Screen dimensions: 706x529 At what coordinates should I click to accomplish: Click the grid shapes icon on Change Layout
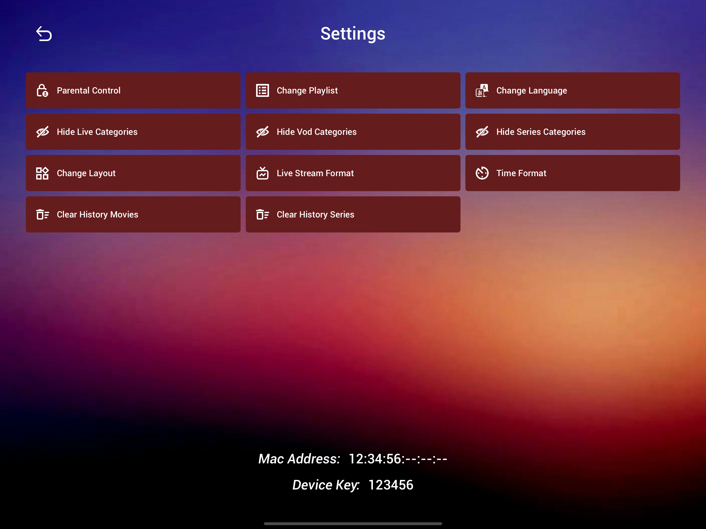click(42, 173)
